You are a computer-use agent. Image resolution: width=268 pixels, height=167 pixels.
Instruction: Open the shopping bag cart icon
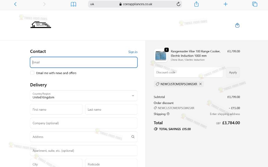coord(237,25)
